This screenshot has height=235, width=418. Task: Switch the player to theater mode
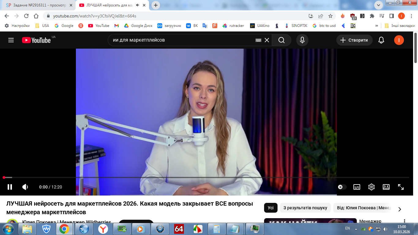click(x=386, y=187)
